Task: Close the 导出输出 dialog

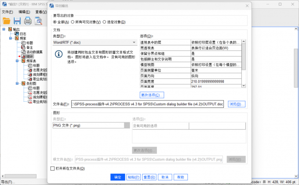Action: tap(247, 6)
